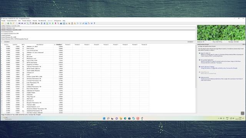This screenshot has height=138, width=246.
Task: Click the mint leaves picture thumbnail
Action: pyautogui.click(x=221, y=33)
